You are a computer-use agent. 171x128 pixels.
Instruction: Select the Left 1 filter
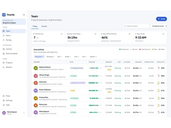tap(84, 57)
